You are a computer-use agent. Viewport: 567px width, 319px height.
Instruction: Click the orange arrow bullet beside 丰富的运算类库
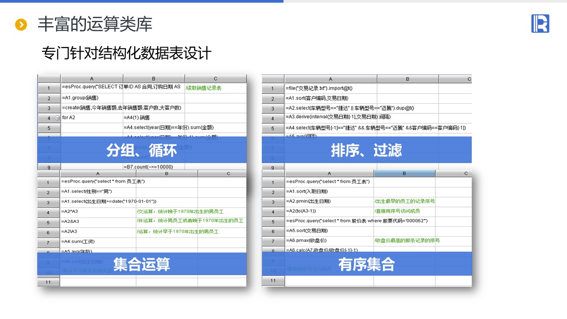(x=21, y=25)
